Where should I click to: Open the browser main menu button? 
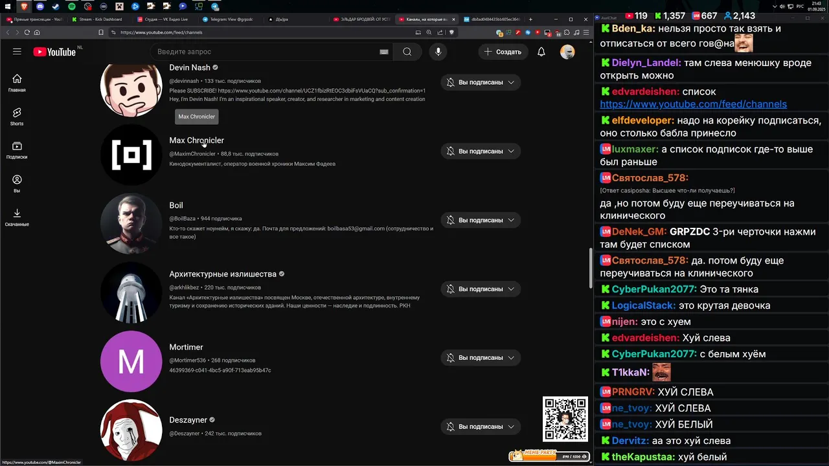point(585,32)
